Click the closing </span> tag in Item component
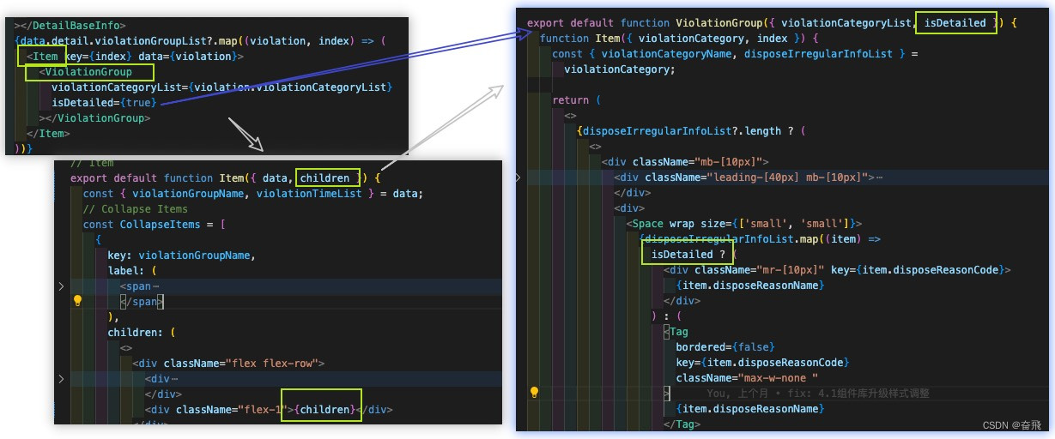Image resolution: width=1055 pixels, height=439 pixels. [x=141, y=301]
